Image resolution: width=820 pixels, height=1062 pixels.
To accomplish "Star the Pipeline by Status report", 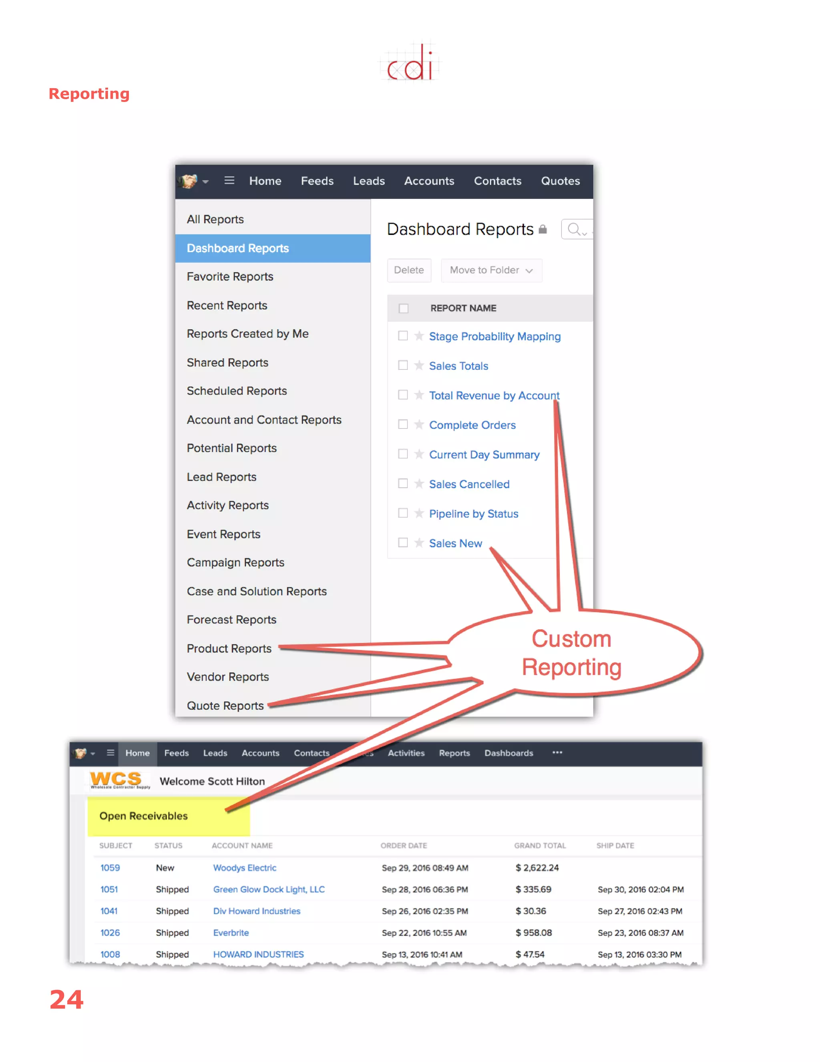I will [x=419, y=513].
